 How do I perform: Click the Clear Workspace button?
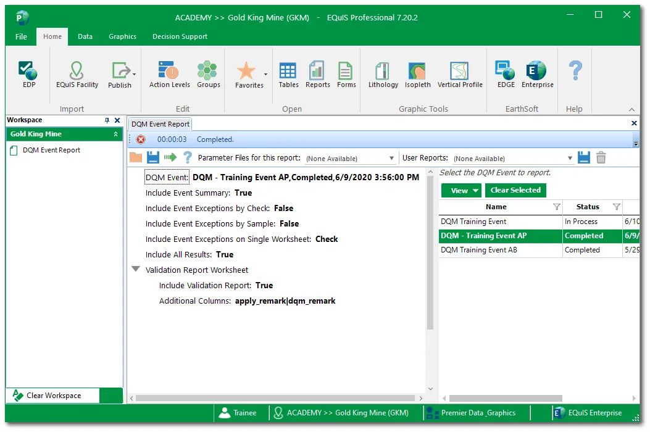click(x=53, y=396)
